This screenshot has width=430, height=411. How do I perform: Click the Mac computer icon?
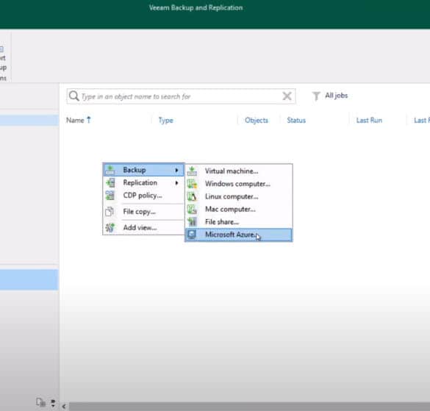(x=192, y=209)
